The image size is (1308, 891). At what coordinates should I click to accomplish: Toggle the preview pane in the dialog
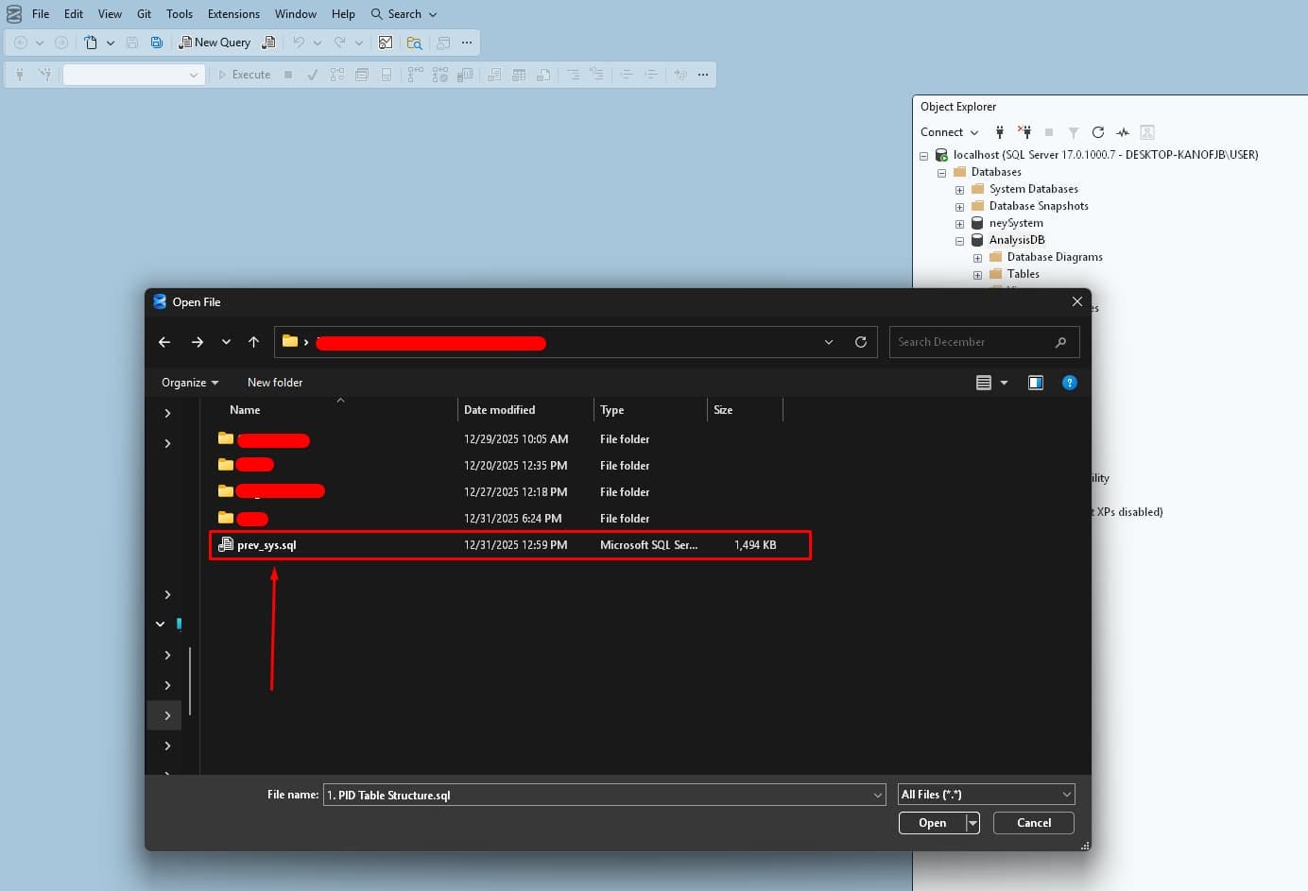1035,382
